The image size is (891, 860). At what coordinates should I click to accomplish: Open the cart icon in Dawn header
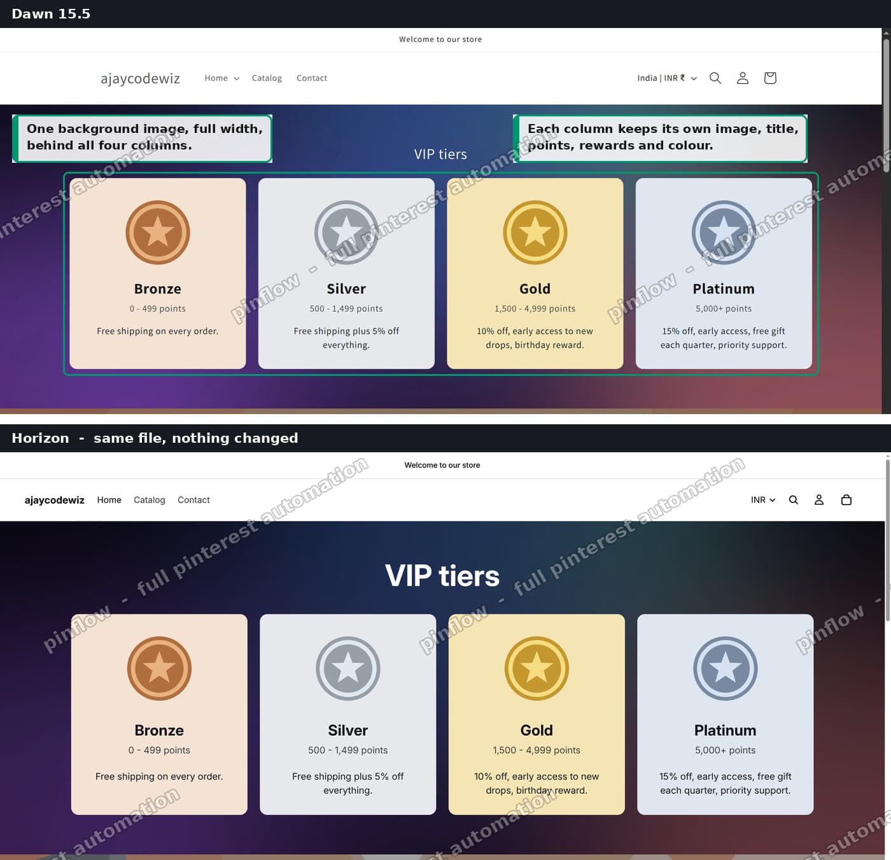[x=770, y=78]
